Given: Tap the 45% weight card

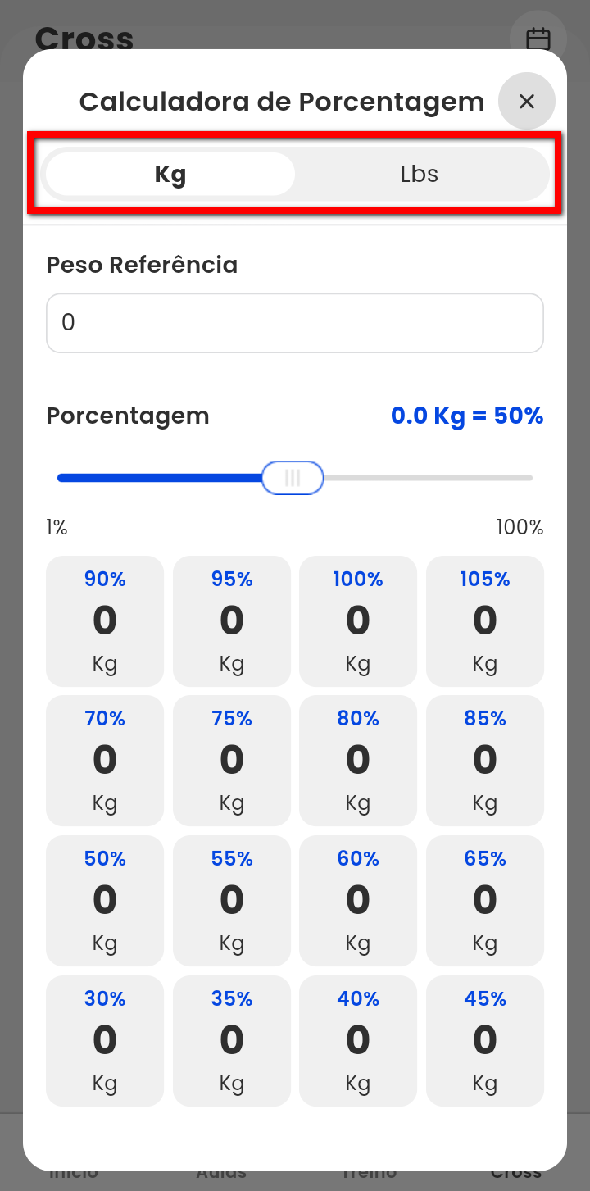Looking at the screenshot, I should coord(485,1040).
